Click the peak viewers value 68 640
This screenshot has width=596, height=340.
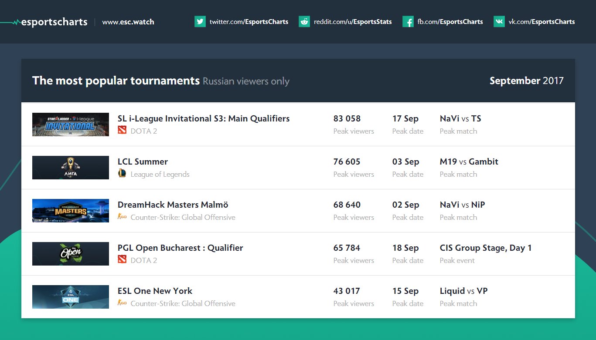(x=347, y=205)
